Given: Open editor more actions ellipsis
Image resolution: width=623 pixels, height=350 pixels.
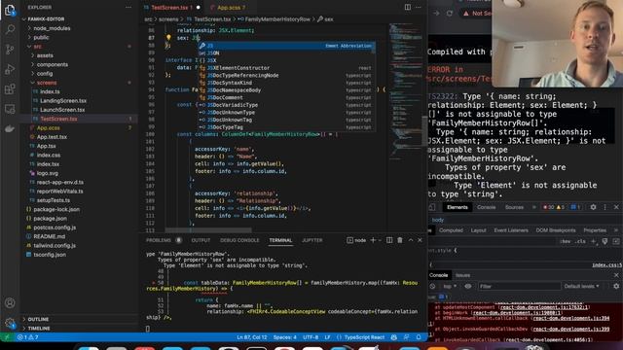Looking at the screenshot, I should coord(418,7).
